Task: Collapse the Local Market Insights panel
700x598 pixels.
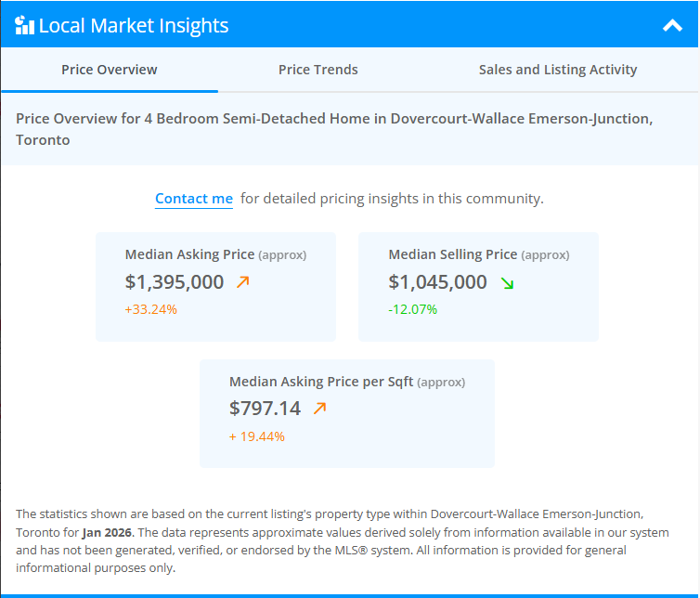Action: 672,26
